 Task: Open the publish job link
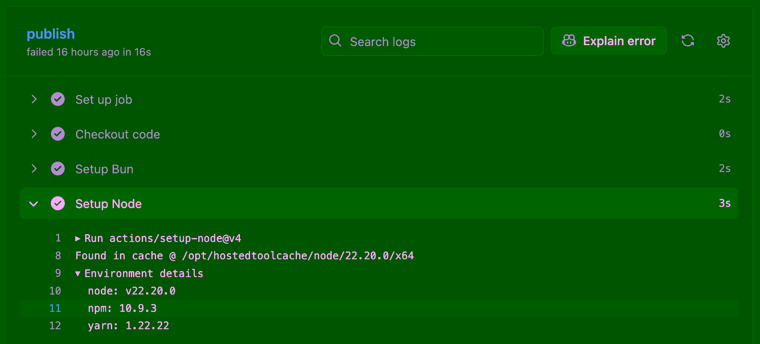[50, 34]
